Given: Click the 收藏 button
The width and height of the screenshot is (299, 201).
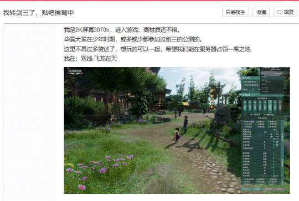Looking at the screenshot, I should click(x=261, y=12).
